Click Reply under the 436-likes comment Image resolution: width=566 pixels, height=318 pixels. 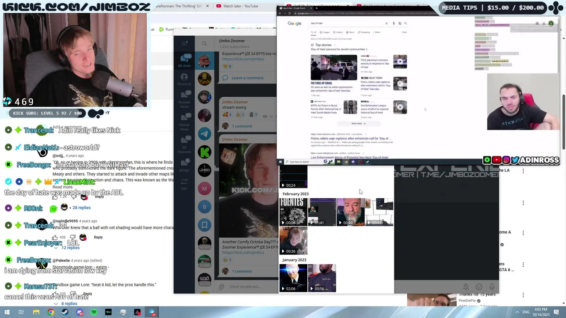(x=98, y=237)
